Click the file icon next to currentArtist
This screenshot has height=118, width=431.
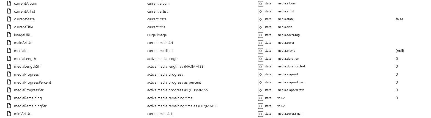9,11
